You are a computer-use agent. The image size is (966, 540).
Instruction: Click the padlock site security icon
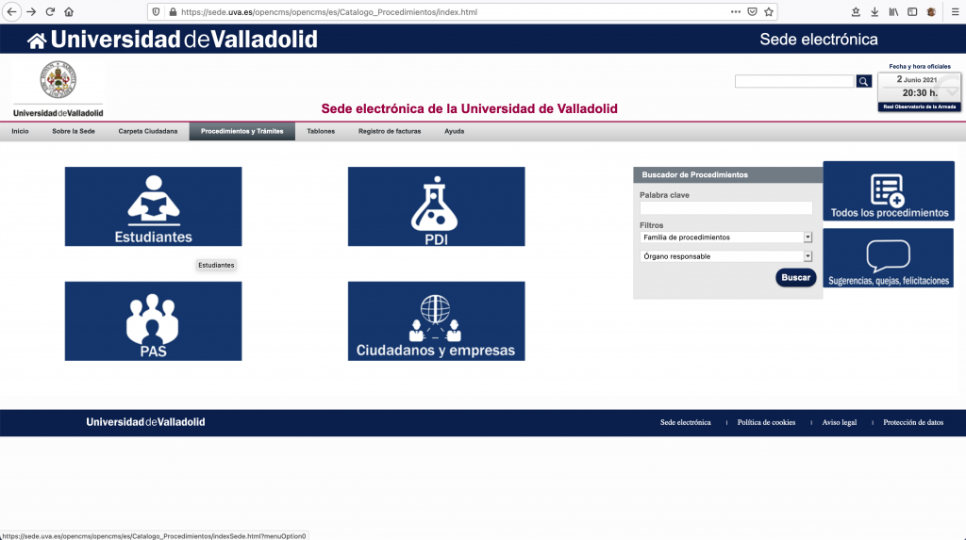173,11
